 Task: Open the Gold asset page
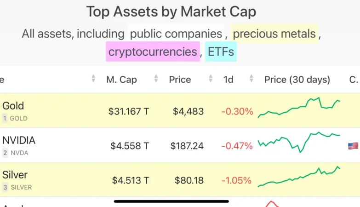tap(13, 106)
